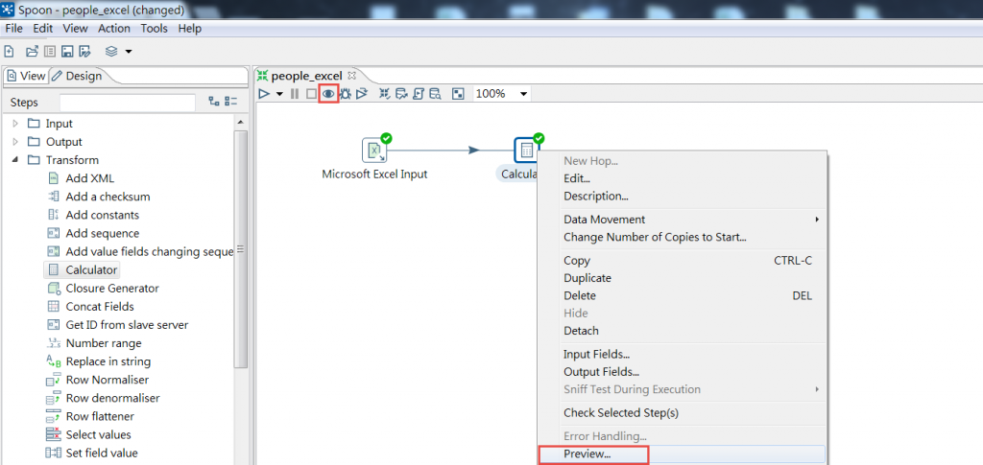Open the perspectives dropdown arrow
This screenshot has height=465, width=983.
coord(129,52)
